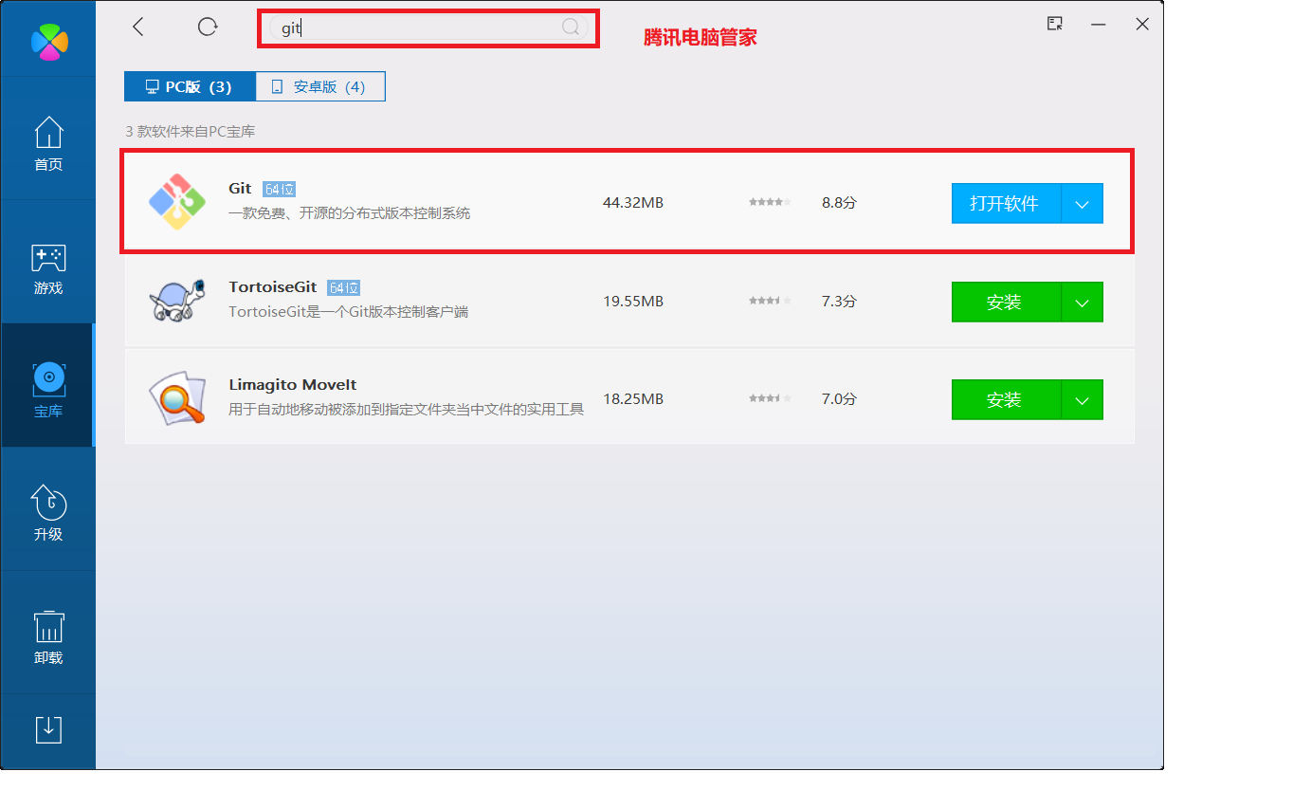Viewport: 1311px width, 790px height.
Task: Click the 19.55MB size value
Action: [633, 301]
